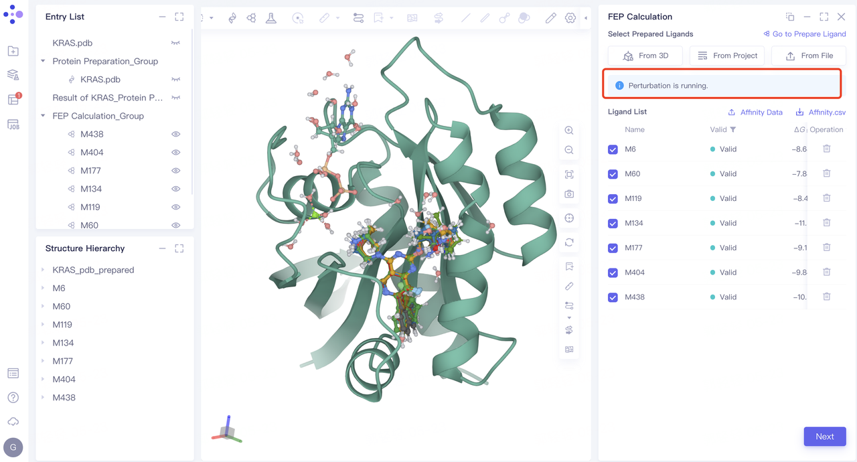
Task: Expand KRAS_pdb_prepared in Structure Hierarchy
Action: tap(44, 270)
